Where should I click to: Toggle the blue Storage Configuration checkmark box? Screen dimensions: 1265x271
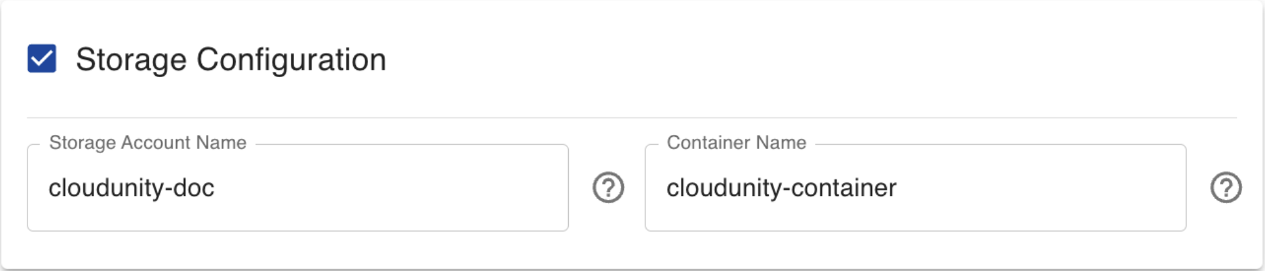pos(42,59)
